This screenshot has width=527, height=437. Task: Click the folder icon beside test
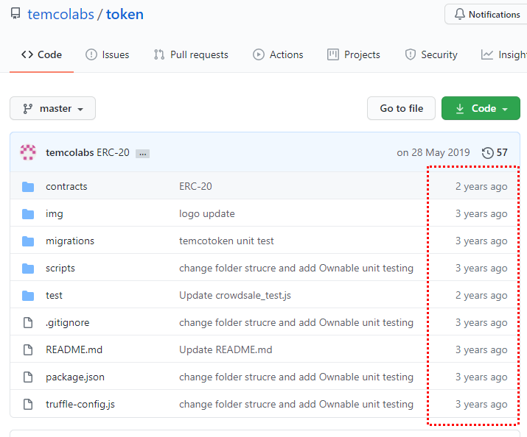tap(28, 295)
